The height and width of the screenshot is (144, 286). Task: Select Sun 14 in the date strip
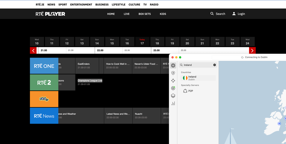click(97, 42)
